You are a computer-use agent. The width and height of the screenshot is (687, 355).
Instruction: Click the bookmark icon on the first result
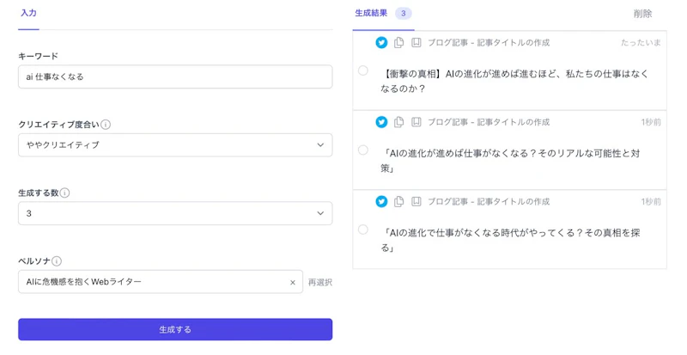coord(416,42)
